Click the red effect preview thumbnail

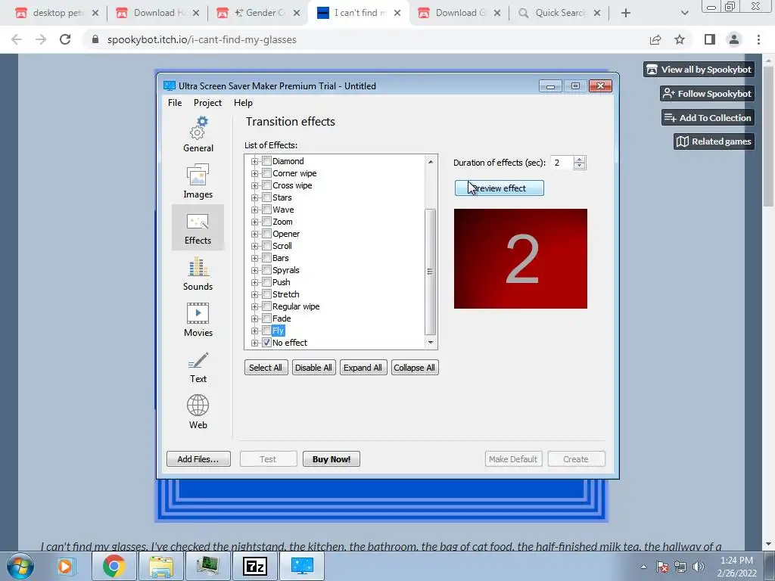[x=521, y=259]
